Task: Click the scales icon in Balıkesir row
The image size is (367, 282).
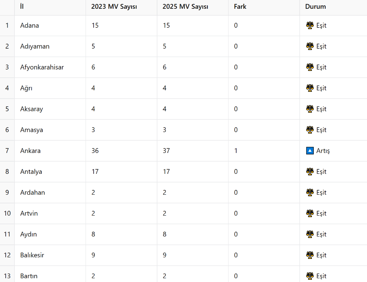Action: coord(310,255)
